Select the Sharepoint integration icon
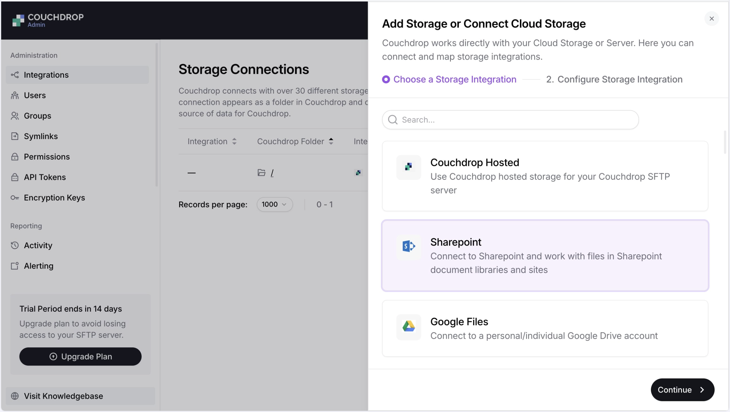The width and height of the screenshot is (730, 412). [408, 246]
